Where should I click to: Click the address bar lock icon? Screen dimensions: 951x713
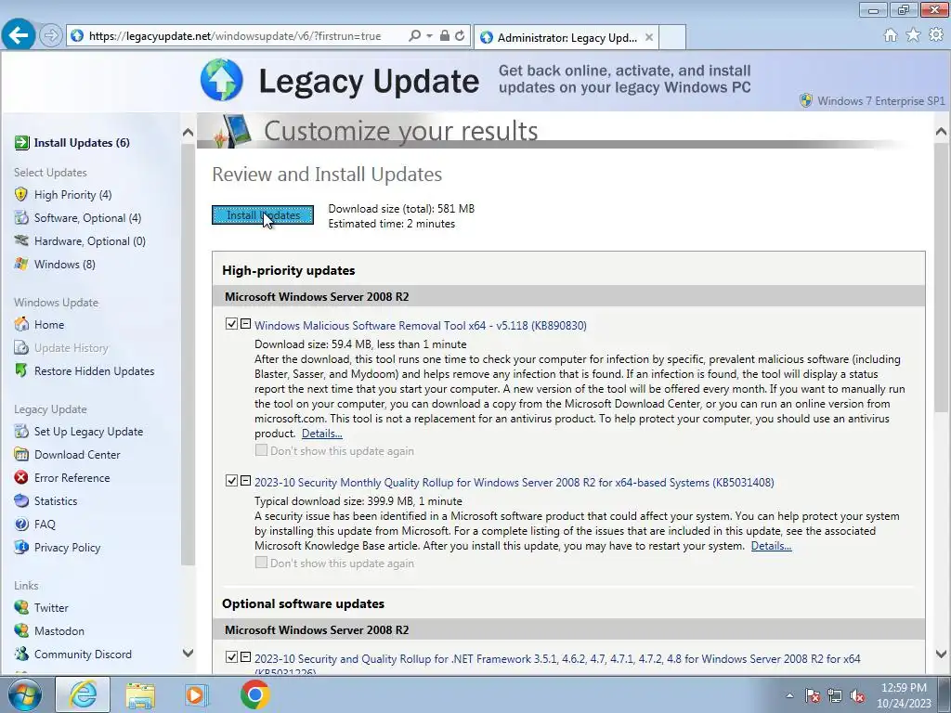[445, 36]
